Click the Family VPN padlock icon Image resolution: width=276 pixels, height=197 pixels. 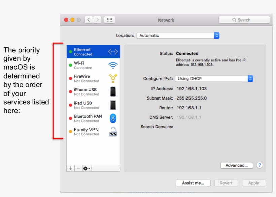(113, 131)
